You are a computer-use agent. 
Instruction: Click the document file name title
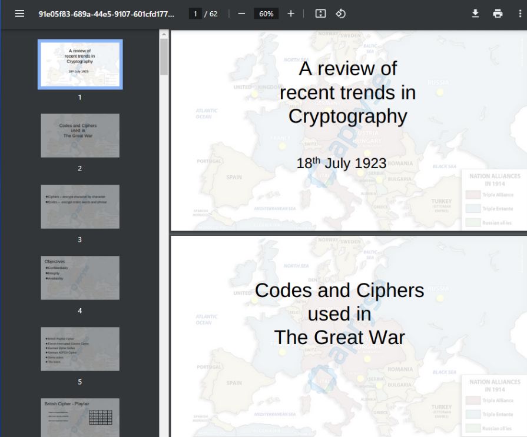click(106, 14)
